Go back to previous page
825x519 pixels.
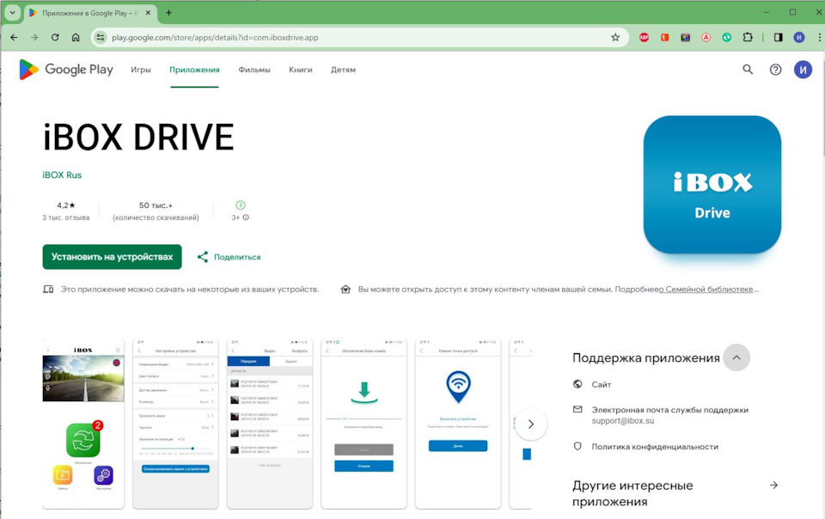(x=15, y=37)
